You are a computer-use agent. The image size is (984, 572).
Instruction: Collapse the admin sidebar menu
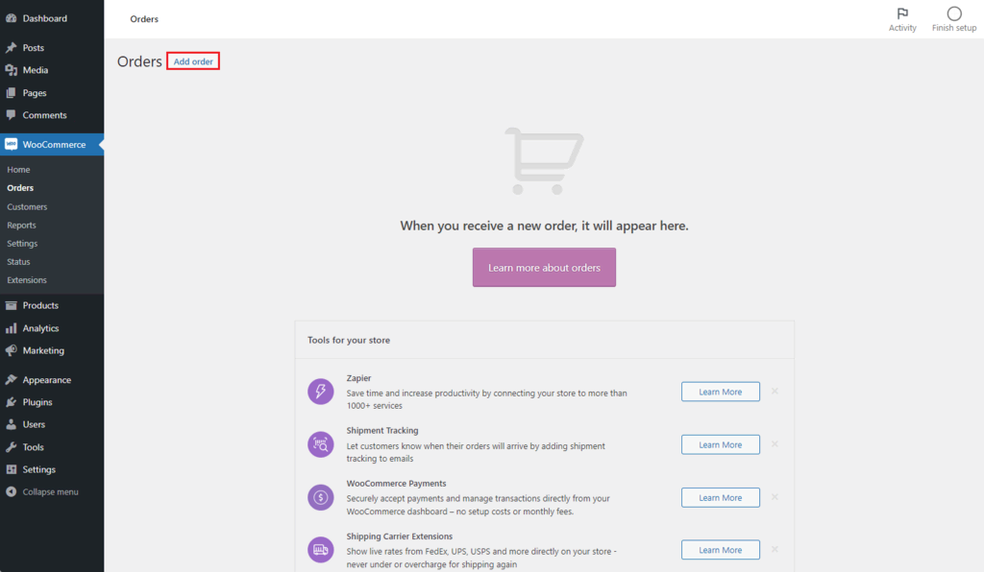coord(42,491)
